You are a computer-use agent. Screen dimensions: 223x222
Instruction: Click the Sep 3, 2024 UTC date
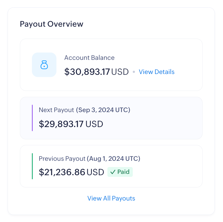[x=103, y=110]
